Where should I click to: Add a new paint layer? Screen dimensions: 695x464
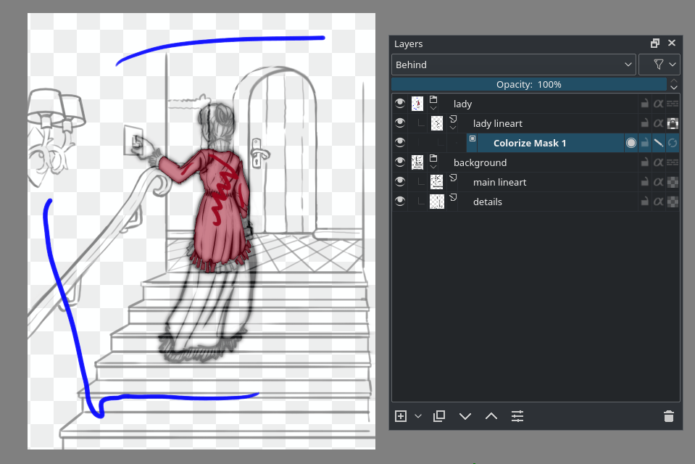coord(400,416)
